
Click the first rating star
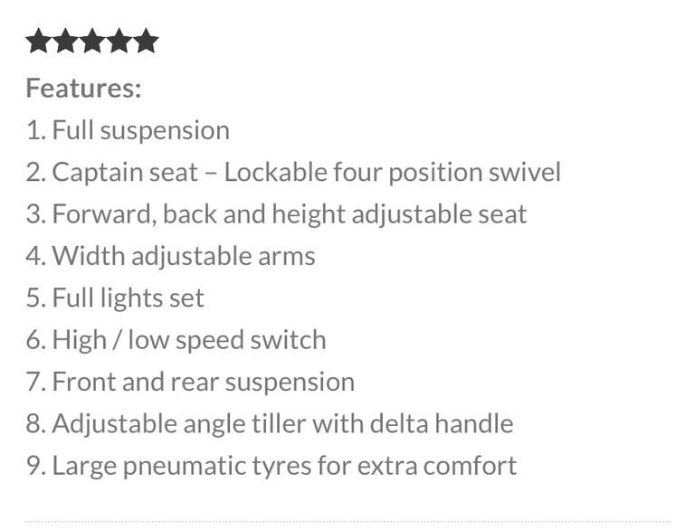(x=39, y=41)
